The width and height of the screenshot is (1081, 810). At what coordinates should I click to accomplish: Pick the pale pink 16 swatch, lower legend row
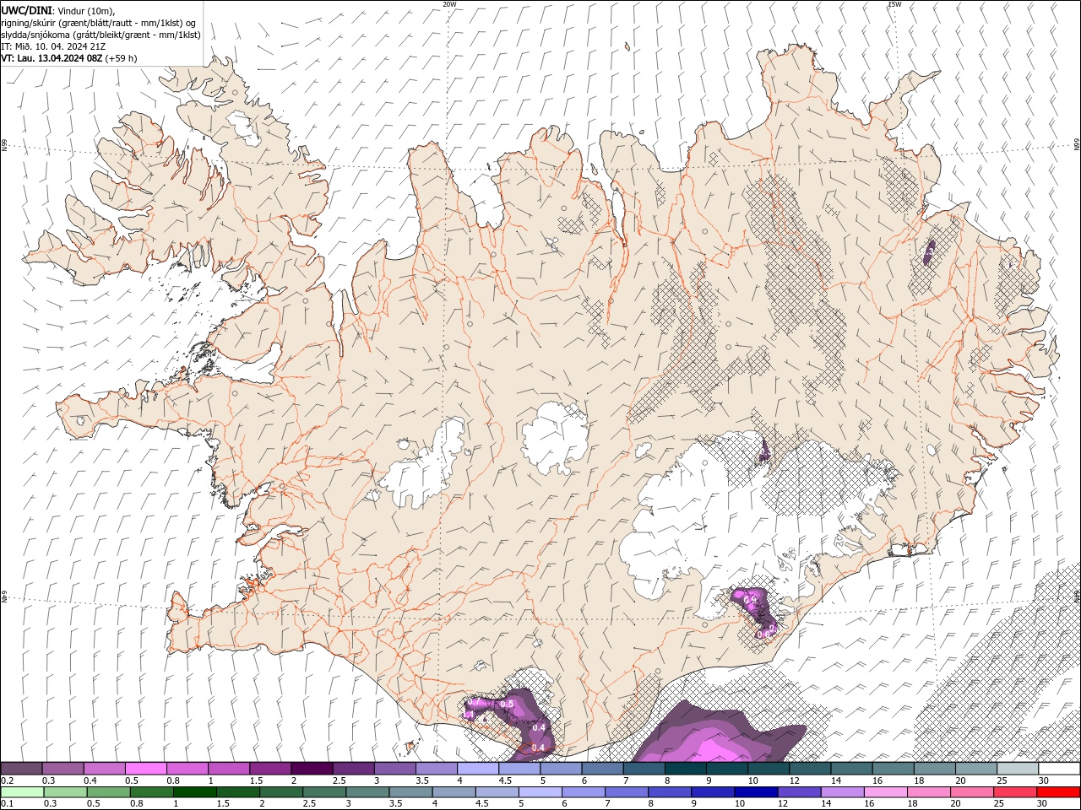point(885,792)
